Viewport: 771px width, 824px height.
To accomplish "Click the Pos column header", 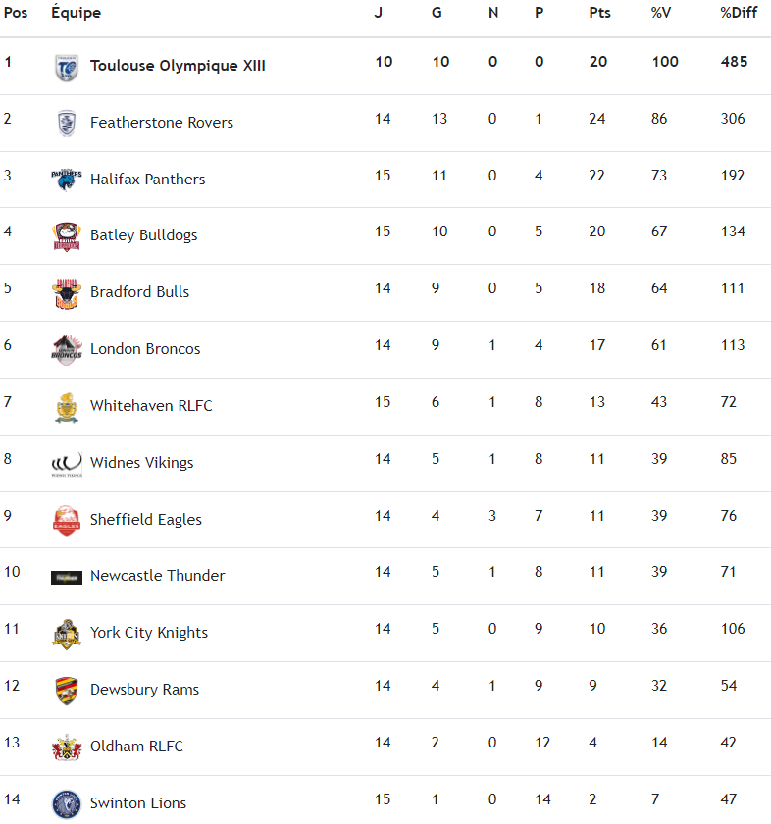I will pyautogui.click(x=16, y=13).
